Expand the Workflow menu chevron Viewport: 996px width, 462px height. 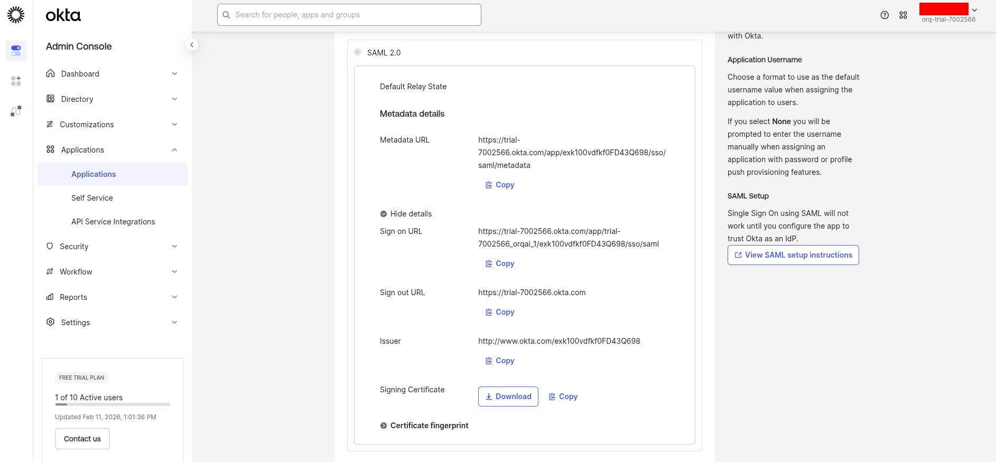coord(174,271)
